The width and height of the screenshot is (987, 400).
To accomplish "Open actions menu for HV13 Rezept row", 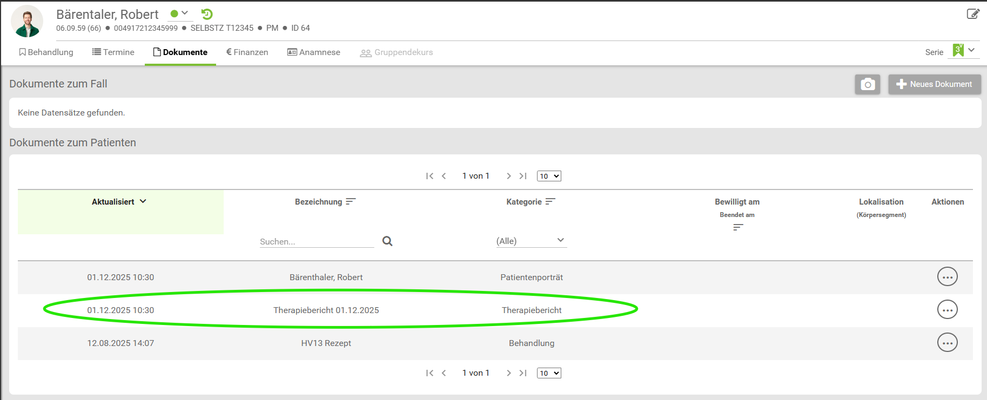I will click(947, 343).
